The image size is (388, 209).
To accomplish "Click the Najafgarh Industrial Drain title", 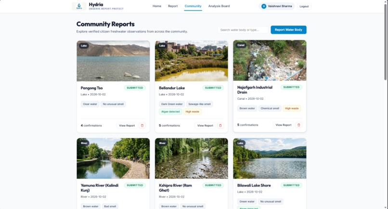I will (255, 90).
